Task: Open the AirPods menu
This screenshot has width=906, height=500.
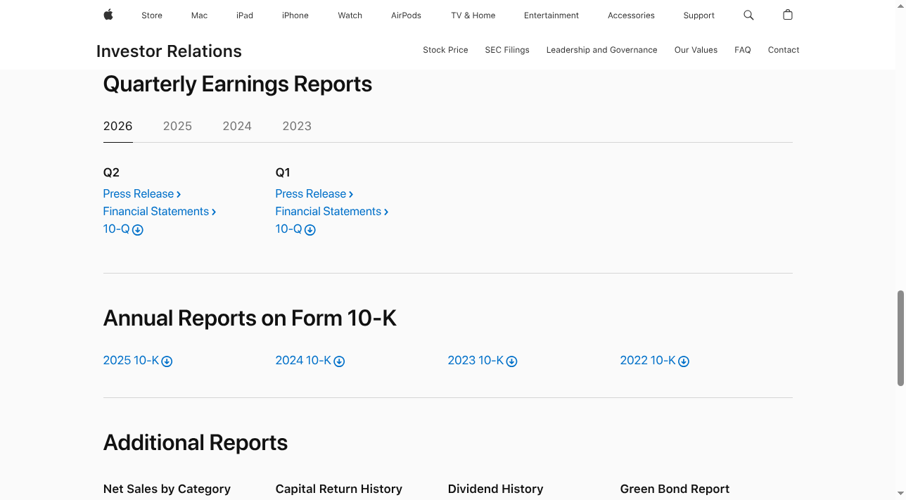Action: (x=406, y=15)
